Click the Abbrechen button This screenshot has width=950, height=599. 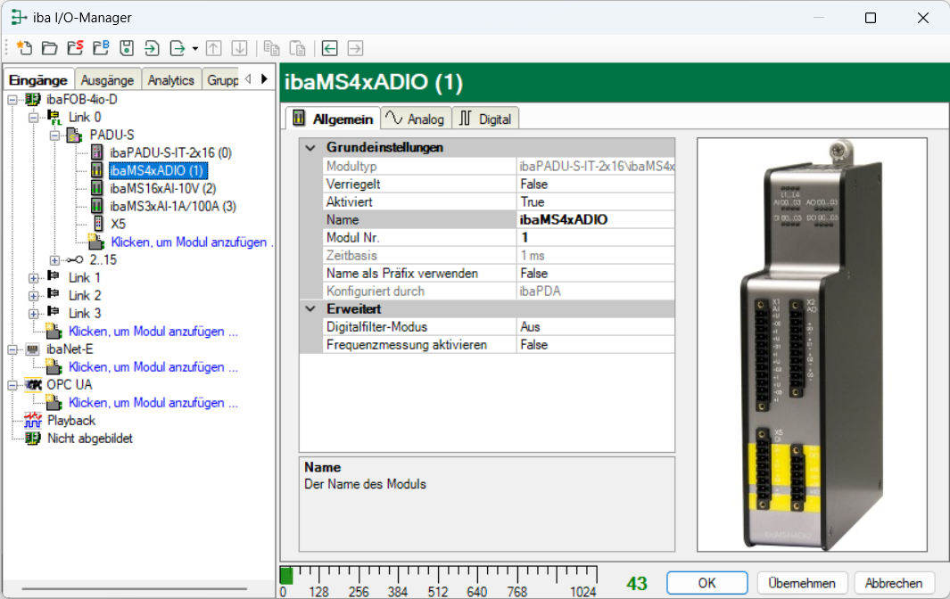tap(894, 583)
